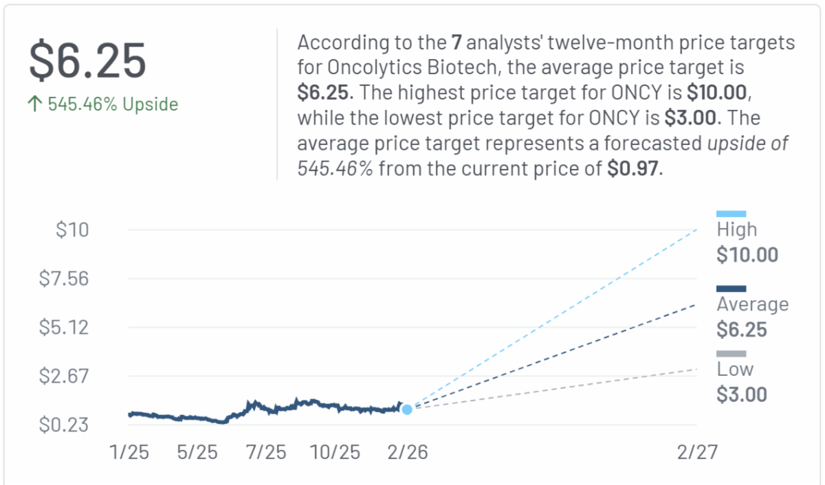Click the 1/25 x-axis date label
825x485 pixels.
point(130,452)
